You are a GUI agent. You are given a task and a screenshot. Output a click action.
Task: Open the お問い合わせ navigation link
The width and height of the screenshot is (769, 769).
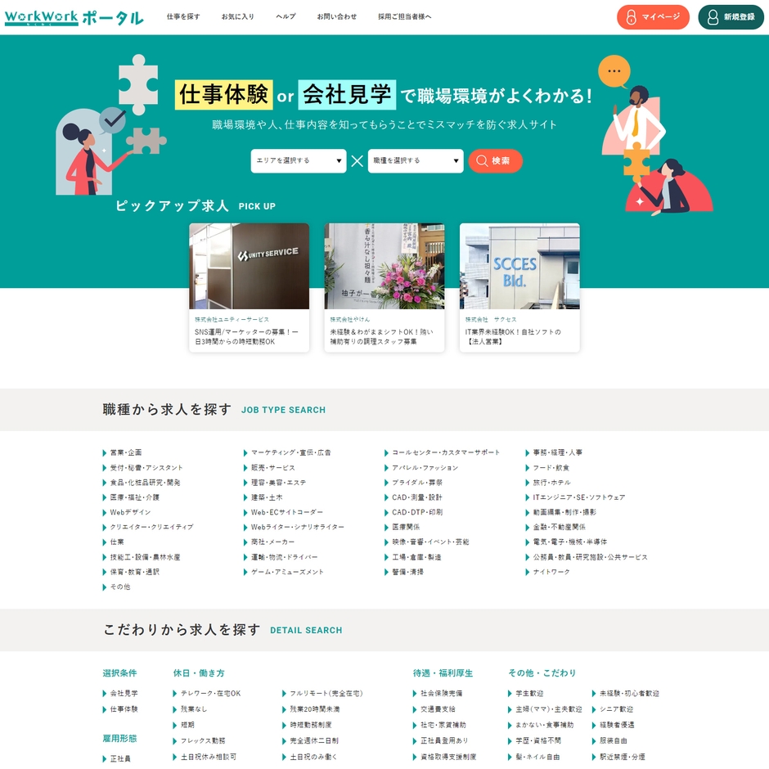coord(337,17)
